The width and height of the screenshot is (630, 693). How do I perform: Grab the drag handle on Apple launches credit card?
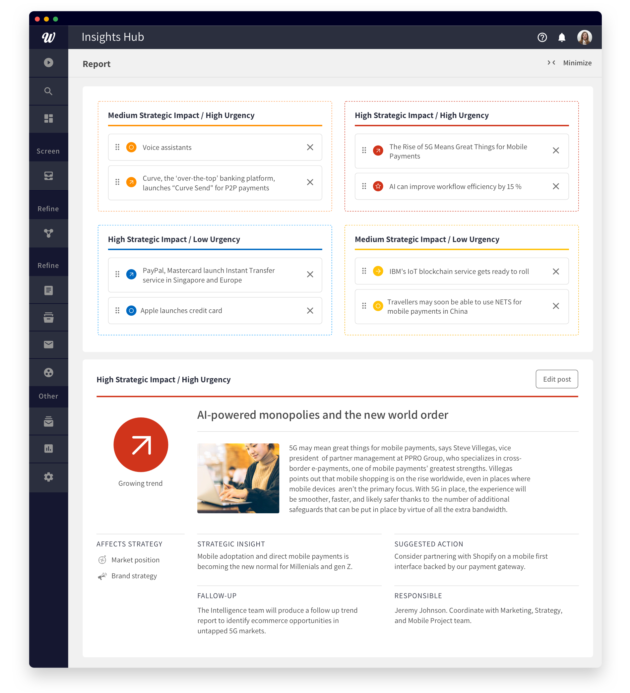[x=117, y=310]
